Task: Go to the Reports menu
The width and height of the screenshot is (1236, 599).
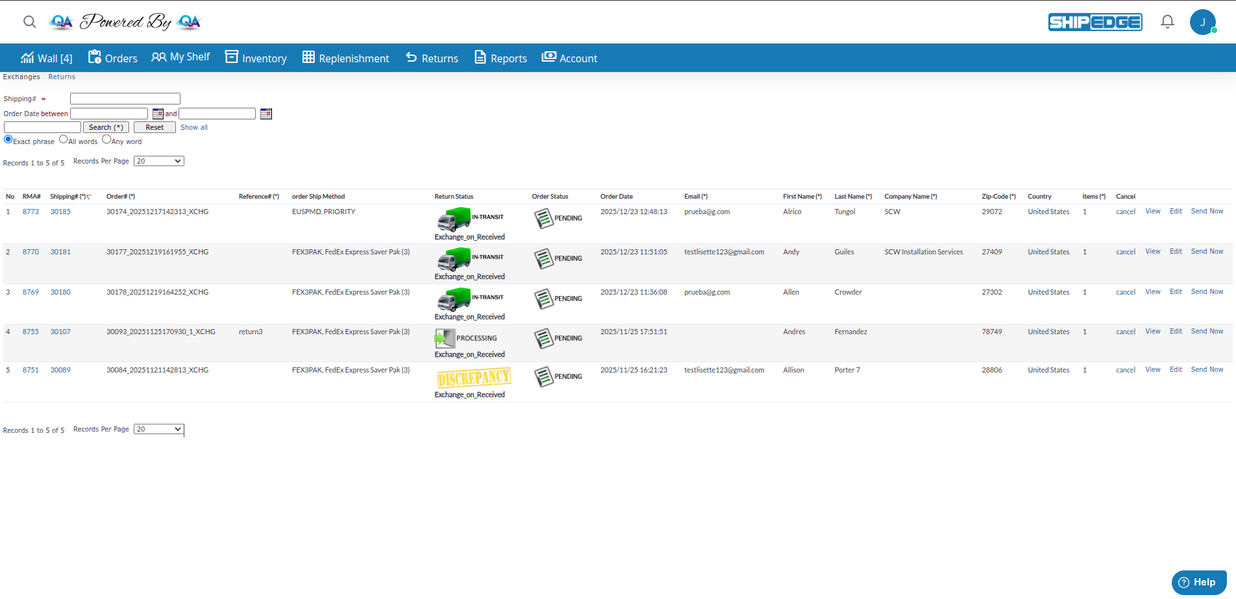Action: coord(501,58)
